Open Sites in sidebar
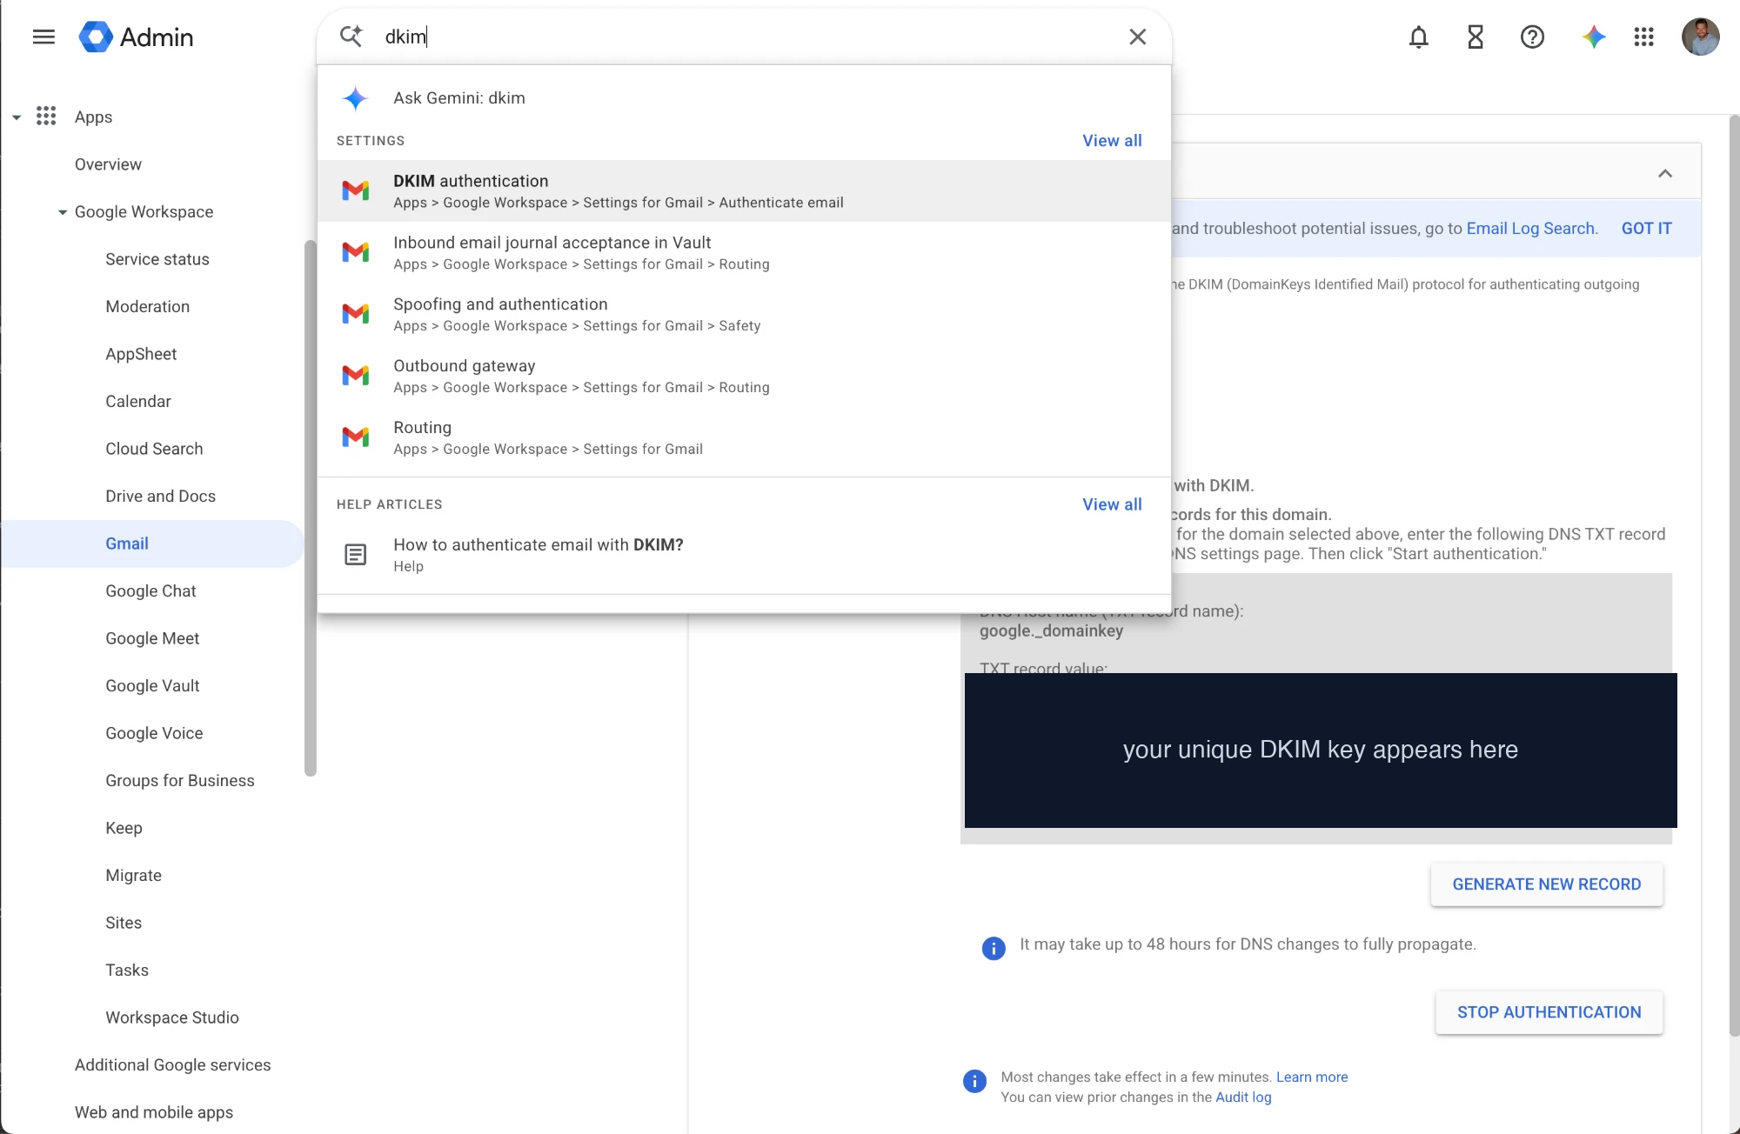 [x=123, y=923]
